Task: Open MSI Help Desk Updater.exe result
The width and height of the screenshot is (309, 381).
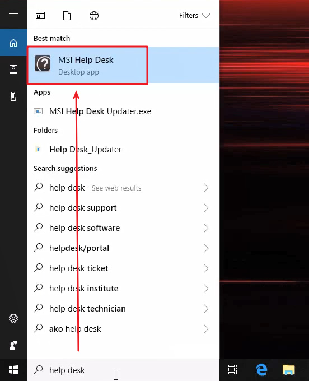Action: 123,111
